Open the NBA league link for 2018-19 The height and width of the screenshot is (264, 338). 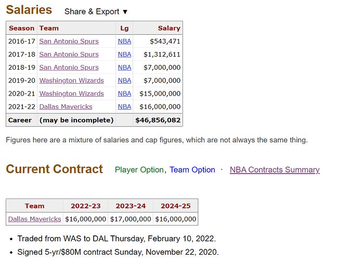click(124, 68)
